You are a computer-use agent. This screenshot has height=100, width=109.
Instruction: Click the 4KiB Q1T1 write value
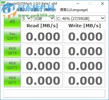pyautogui.click(x=85, y=80)
